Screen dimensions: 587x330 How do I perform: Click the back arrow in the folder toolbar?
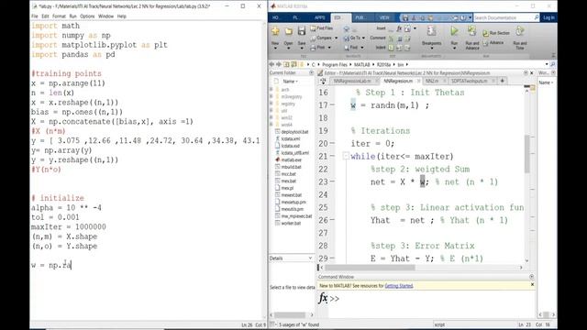click(272, 64)
